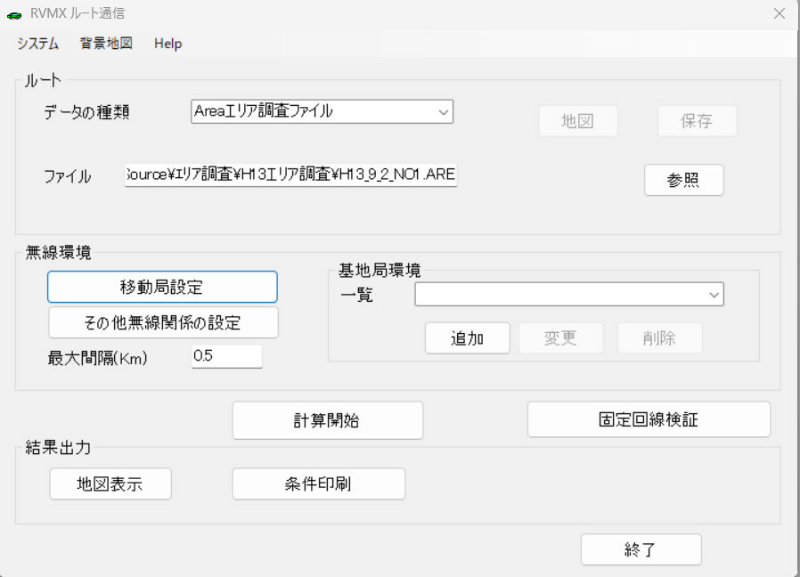Start calculation with 計算開始
Viewport: 800px width, 577px height.
click(327, 420)
